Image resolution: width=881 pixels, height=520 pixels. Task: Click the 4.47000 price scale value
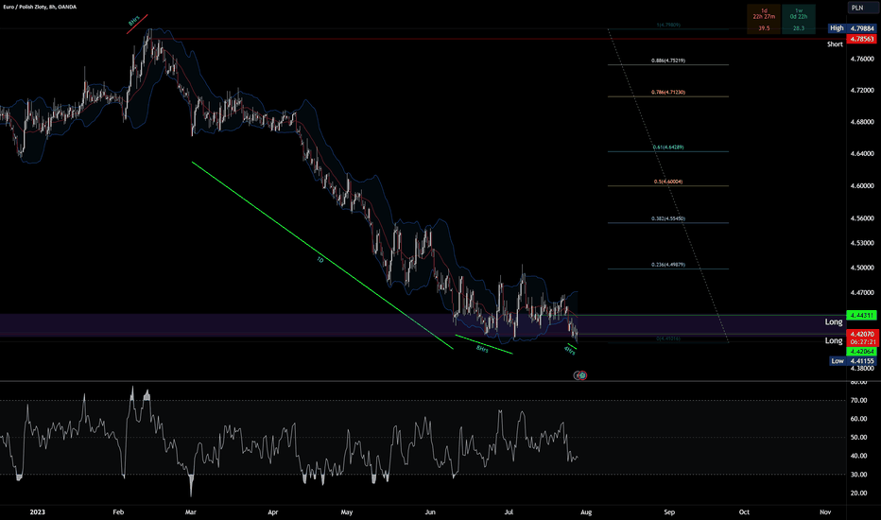pos(862,292)
